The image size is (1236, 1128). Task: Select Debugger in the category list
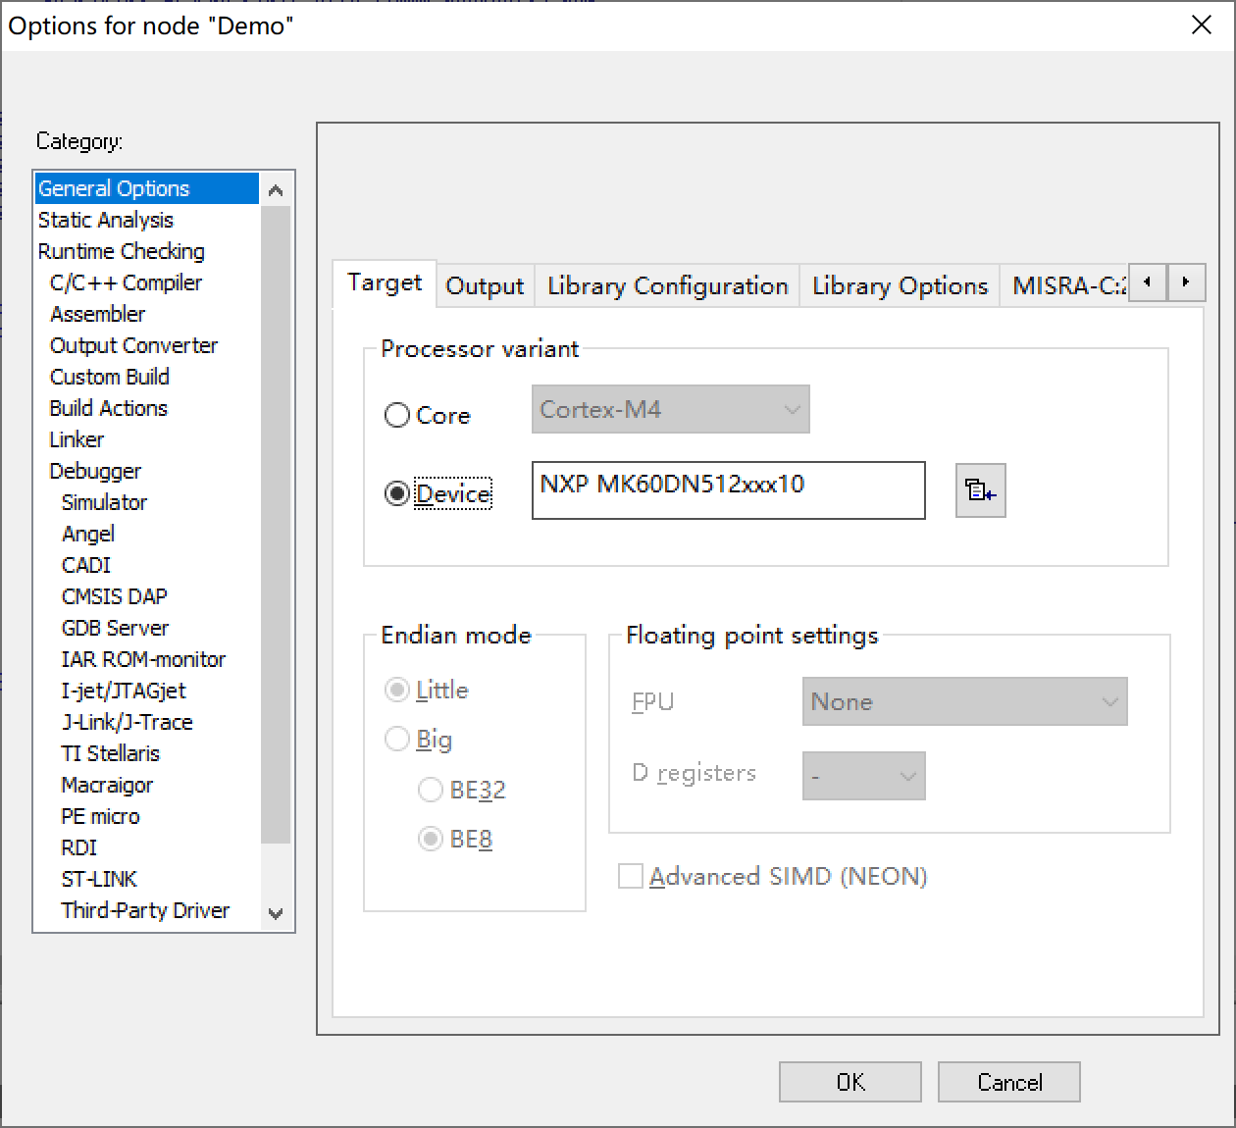click(x=94, y=471)
